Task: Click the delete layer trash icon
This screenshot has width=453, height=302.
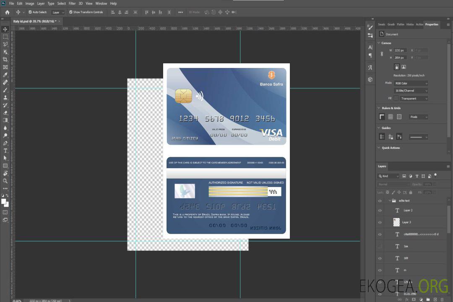Action: (442, 299)
